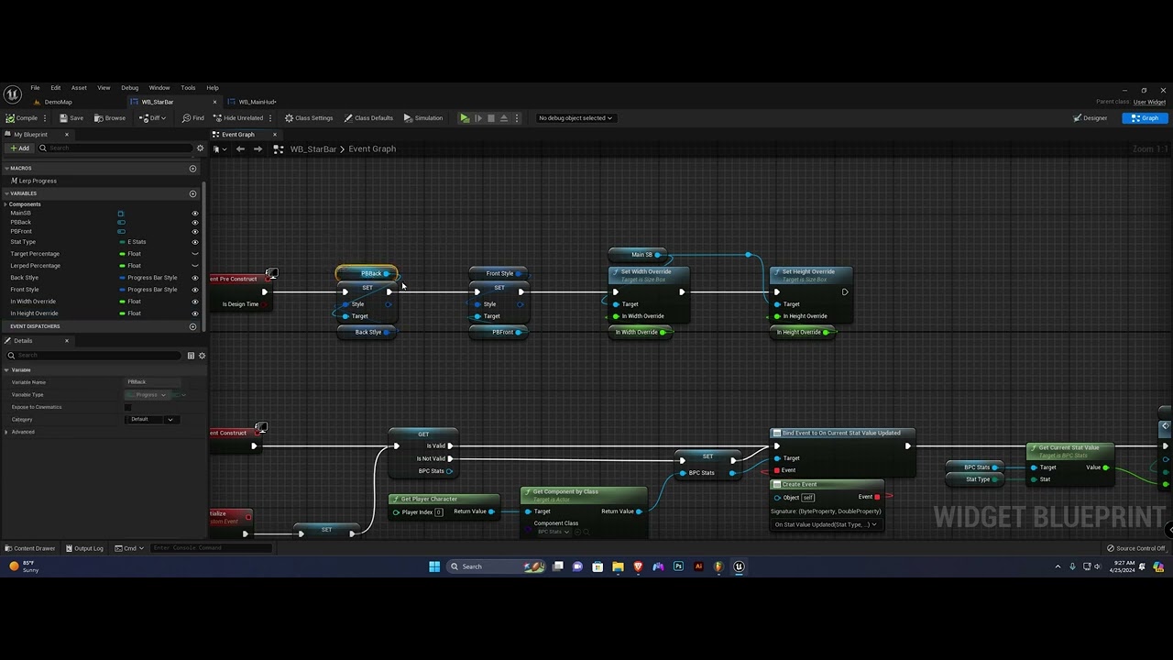Open the Asset menu
The width and height of the screenshot is (1173, 660).
pos(79,88)
